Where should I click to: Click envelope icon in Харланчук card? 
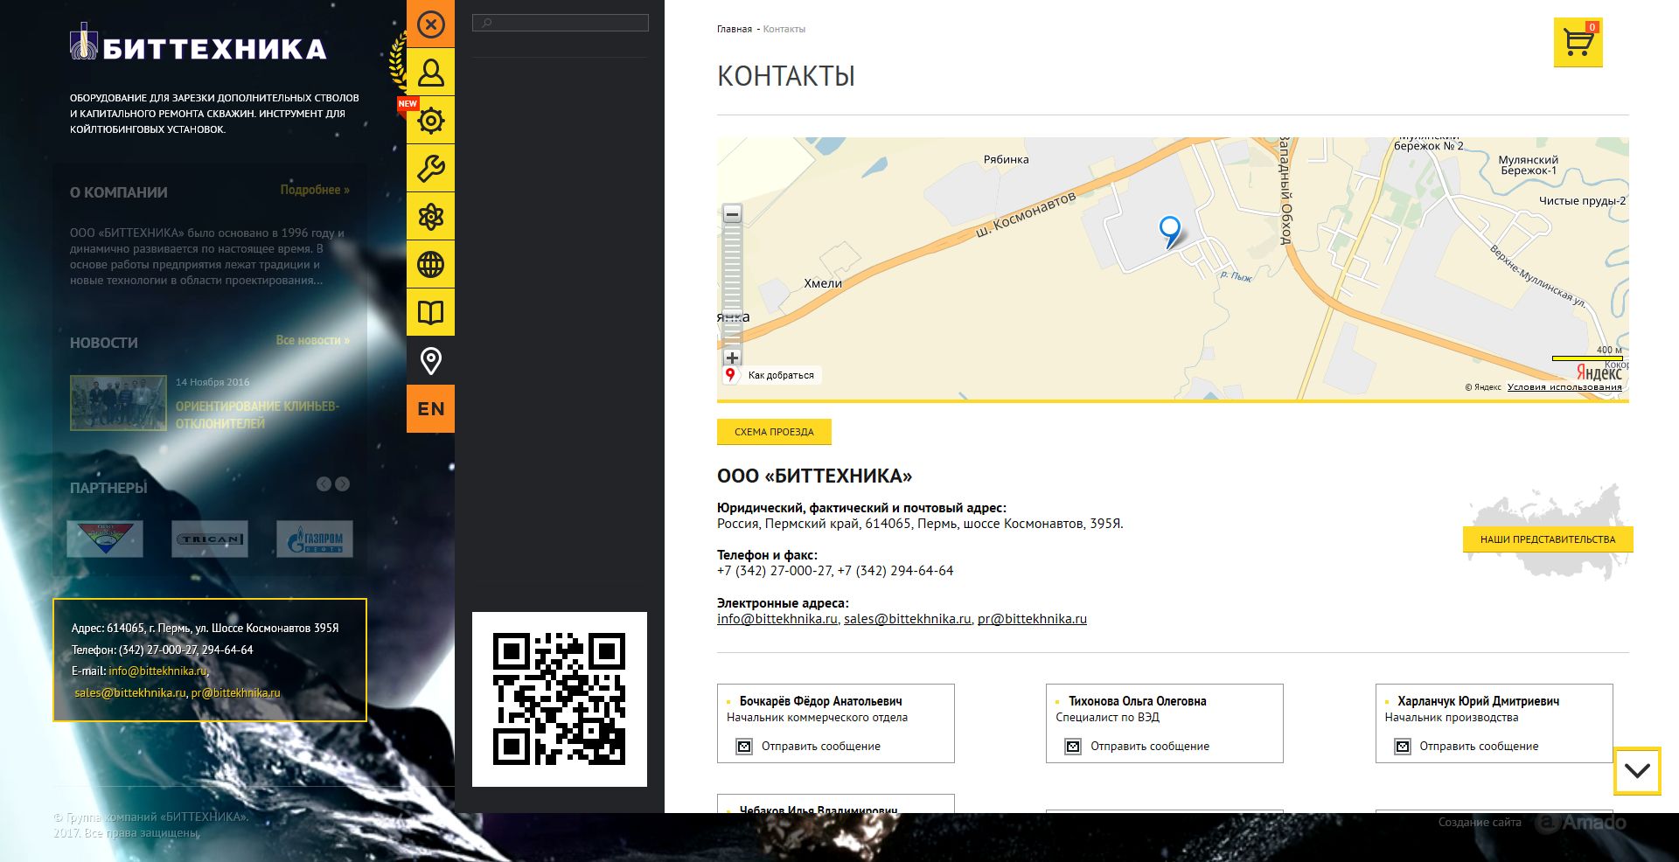click(x=1403, y=747)
